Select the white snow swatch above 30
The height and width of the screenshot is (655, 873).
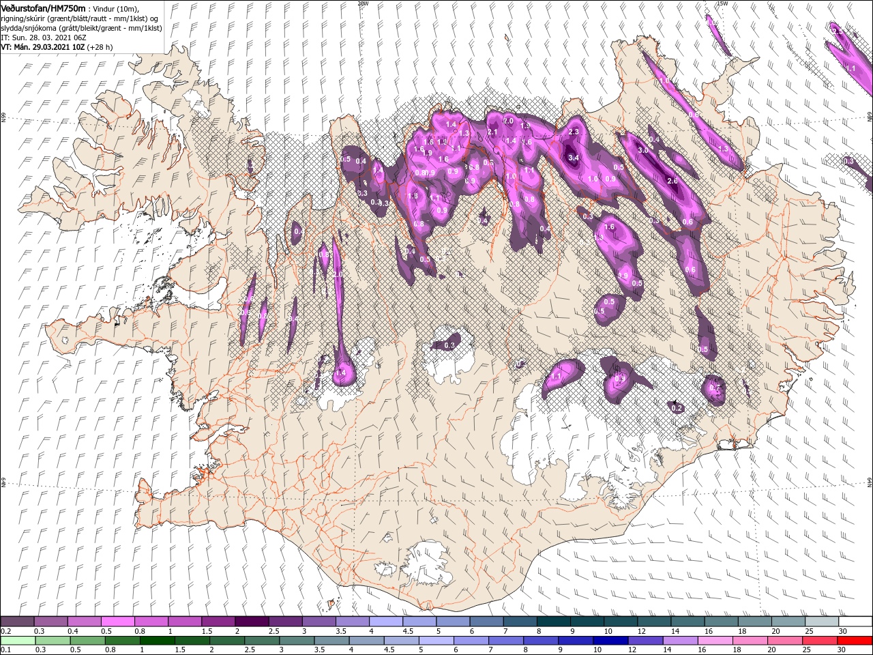855,622
